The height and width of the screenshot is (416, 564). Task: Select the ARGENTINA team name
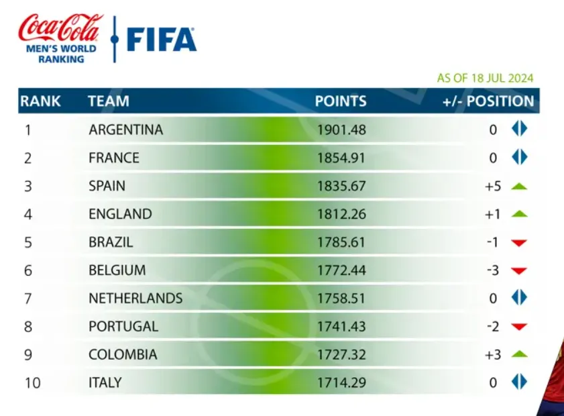125,129
